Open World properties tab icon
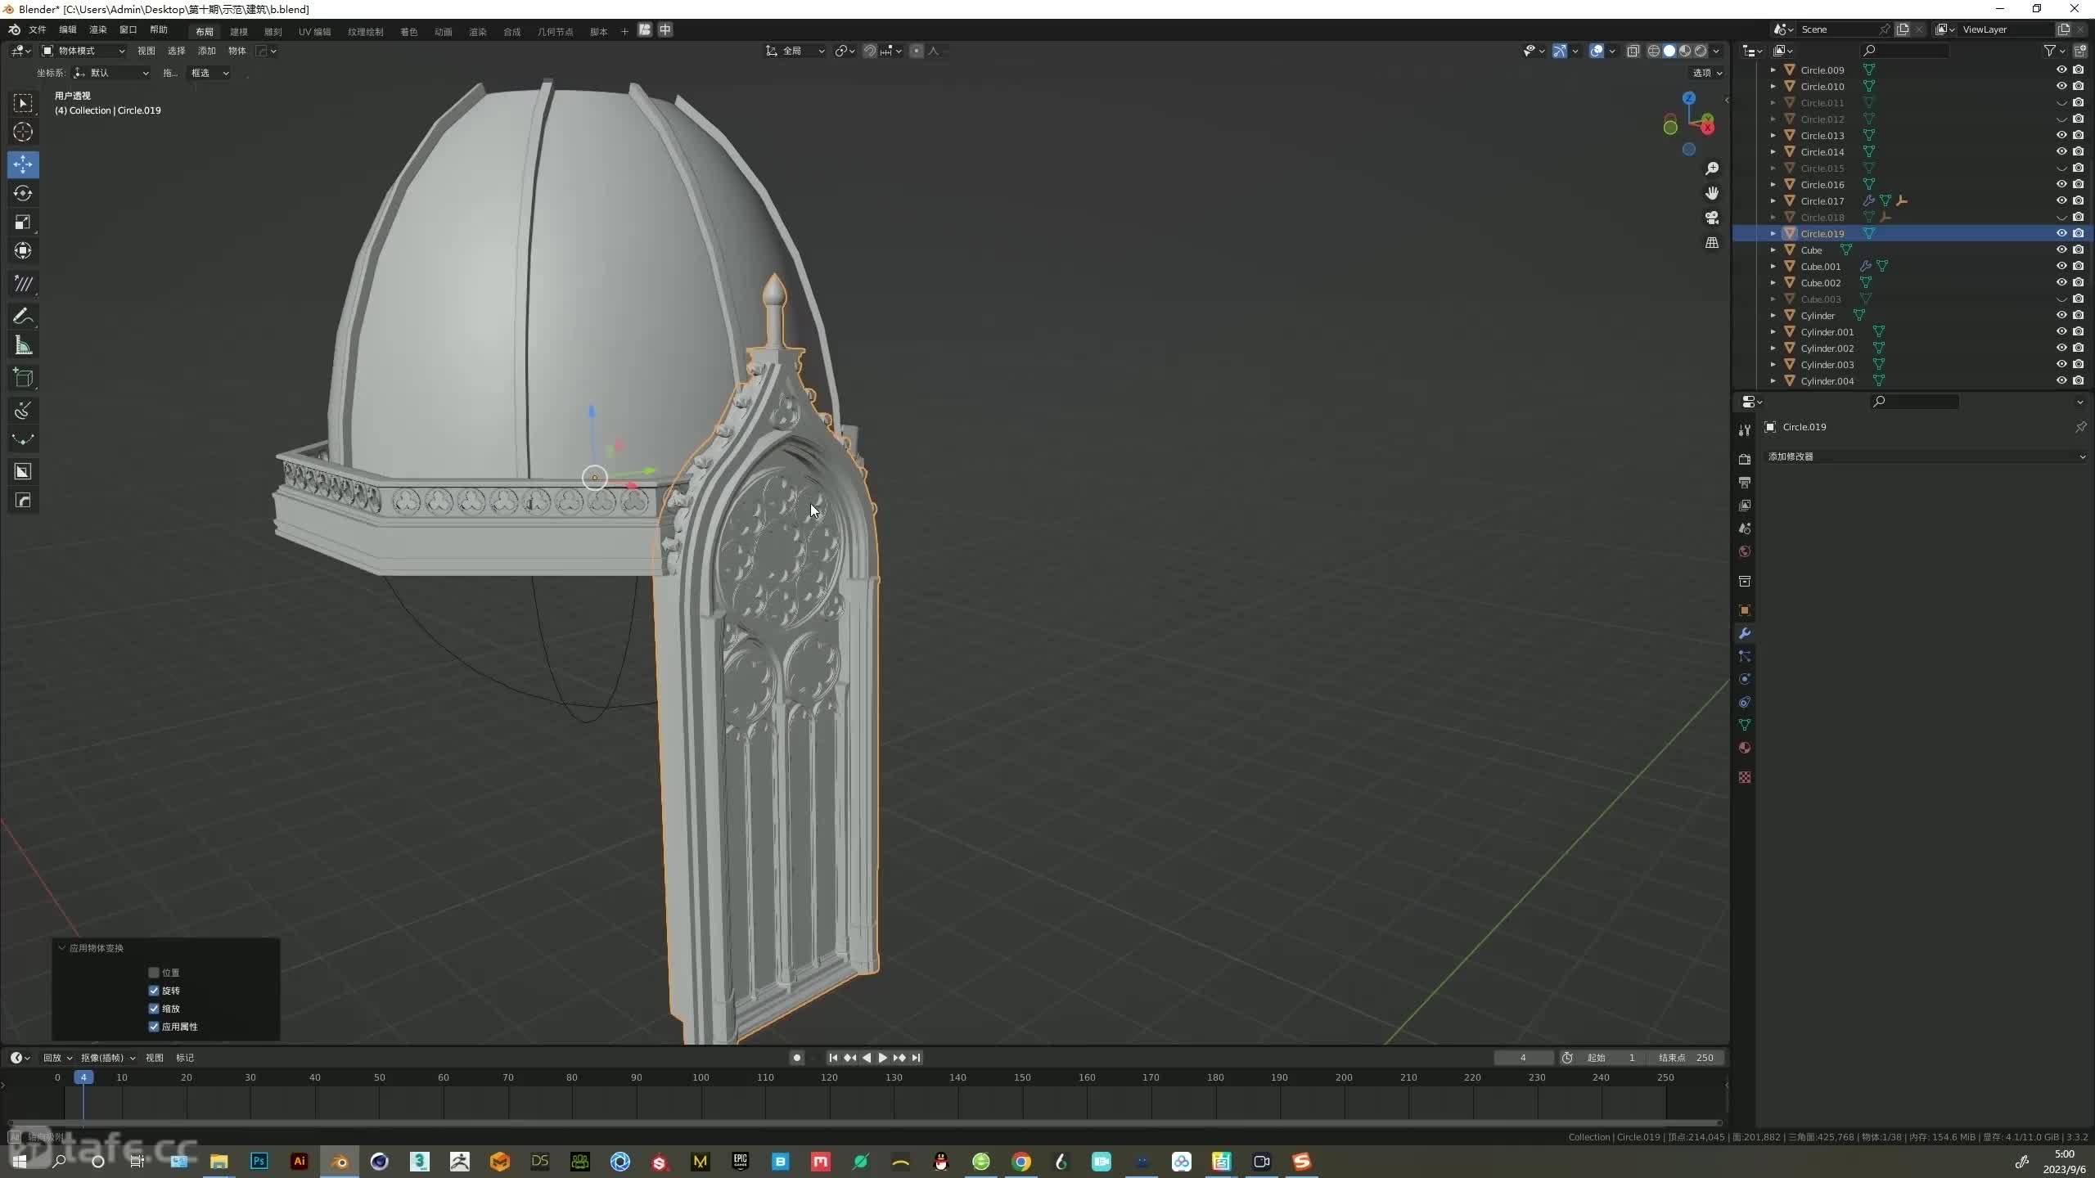2095x1178 pixels. coord(1744,551)
